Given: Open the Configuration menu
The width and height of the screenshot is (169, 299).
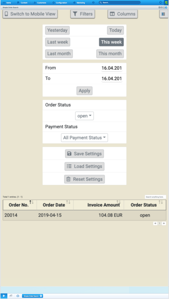Looking at the screenshot, I should coord(60,3).
